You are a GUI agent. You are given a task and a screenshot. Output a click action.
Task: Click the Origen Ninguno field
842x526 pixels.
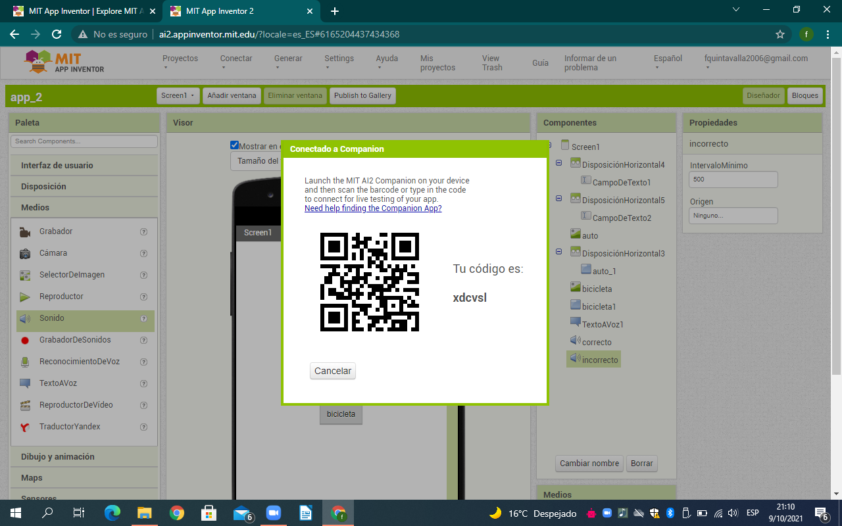733,216
